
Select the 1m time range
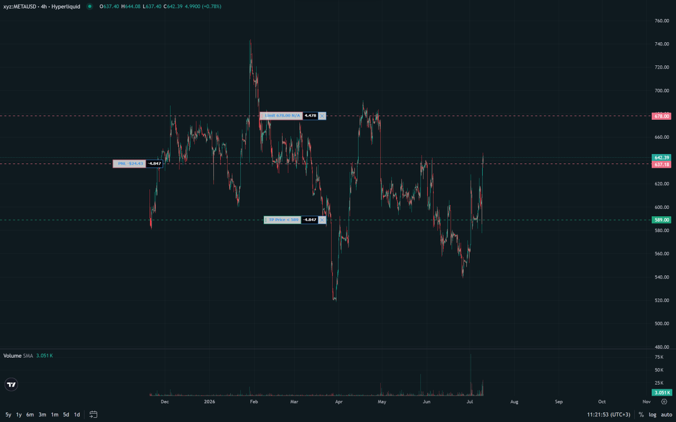click(55, 415)
